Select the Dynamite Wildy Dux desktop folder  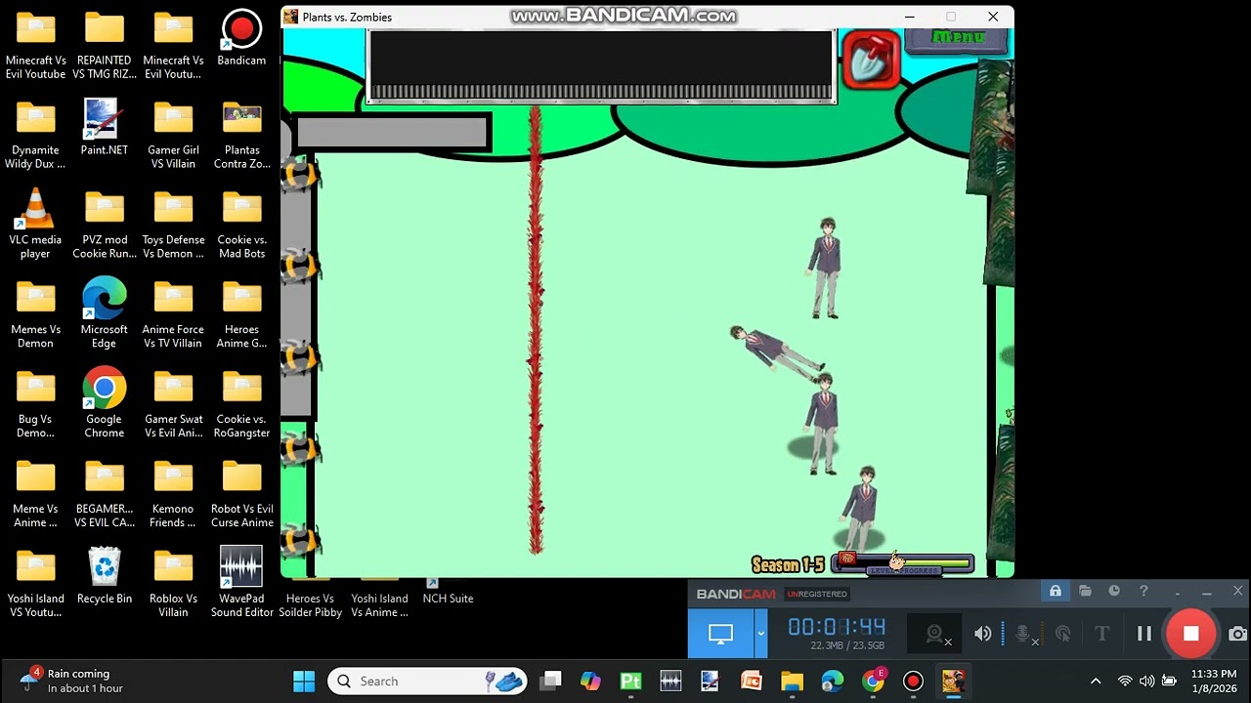point(35,135)
